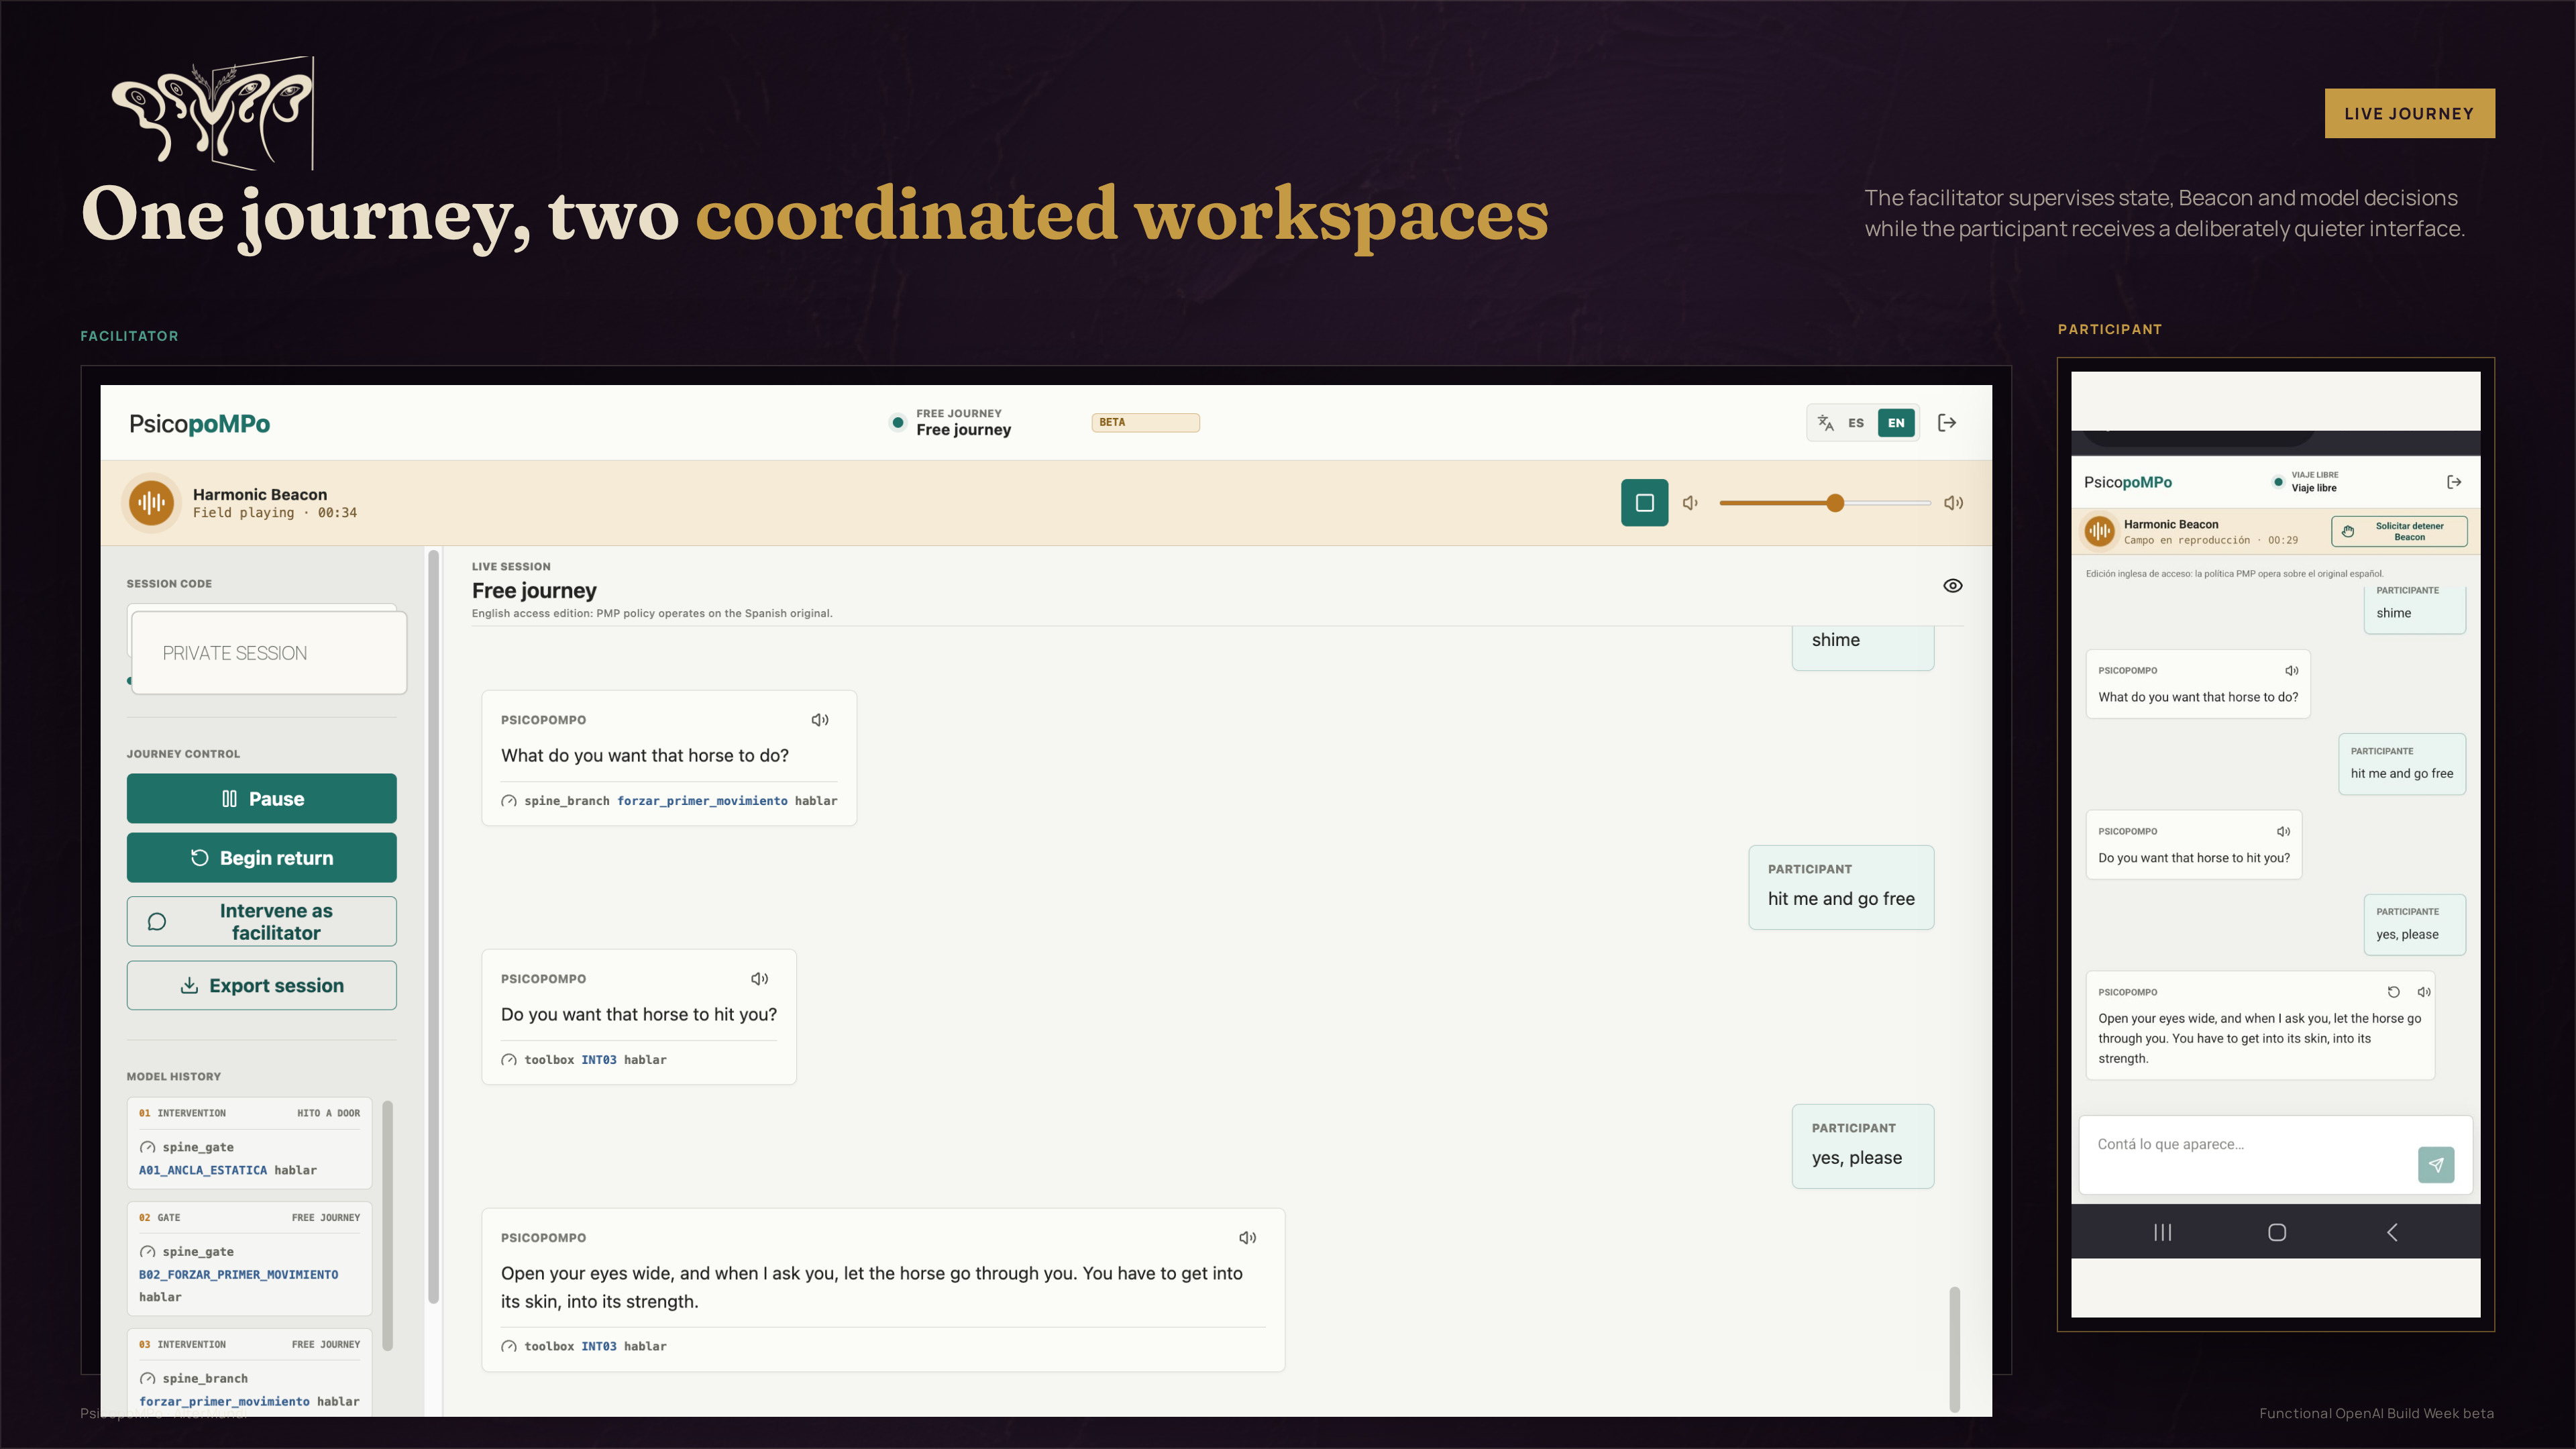Click the Harmonic Beacon waveform icon
The width and height of the screenshot is (2576, 1449).
151,503
